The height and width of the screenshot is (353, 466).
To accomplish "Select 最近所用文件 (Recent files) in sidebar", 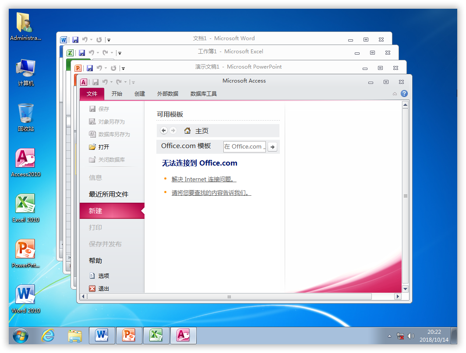I will tap(109, 194).
